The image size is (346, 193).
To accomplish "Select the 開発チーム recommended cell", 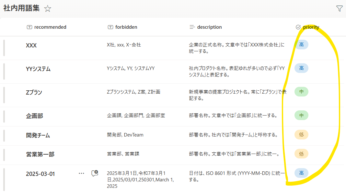I will (38, 136).
